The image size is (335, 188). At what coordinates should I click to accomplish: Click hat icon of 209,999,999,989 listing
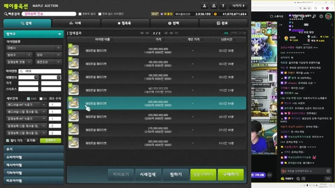pyautogui.click(x=74, y=116)
